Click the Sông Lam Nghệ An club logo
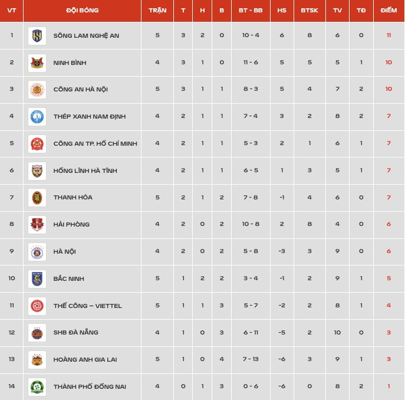The width and height of the screenshot is (405, 400). (x=37, y=35)
